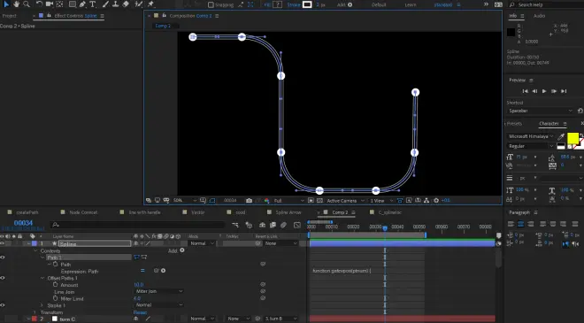Viewport: 584px width, 323px height.
Task: Toggle the Amount property stopwatch
Action: (56, 285)
